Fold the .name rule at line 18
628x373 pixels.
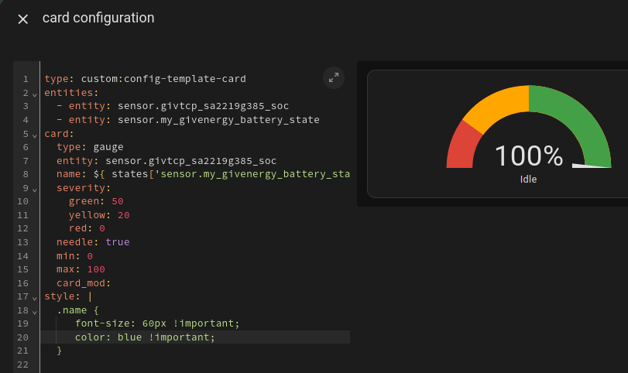click(x=34, y=311)
